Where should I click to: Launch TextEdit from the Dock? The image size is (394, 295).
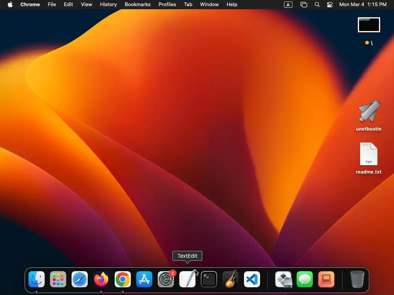pos(187,279)
